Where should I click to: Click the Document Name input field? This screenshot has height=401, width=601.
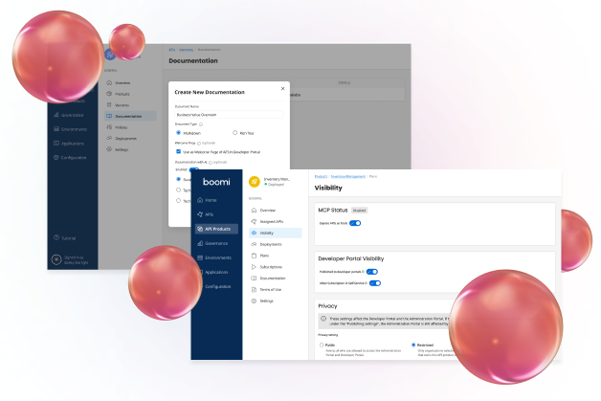[x=229, y=114]
